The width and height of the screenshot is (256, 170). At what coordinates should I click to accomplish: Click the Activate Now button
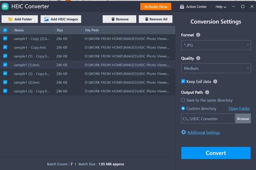pyautogui.click(x=156, y=7)
